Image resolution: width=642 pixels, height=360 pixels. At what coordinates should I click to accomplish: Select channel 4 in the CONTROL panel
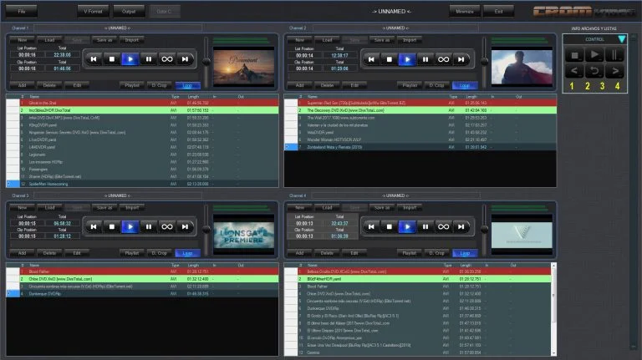pyautogui.click(x=618, y=86)
